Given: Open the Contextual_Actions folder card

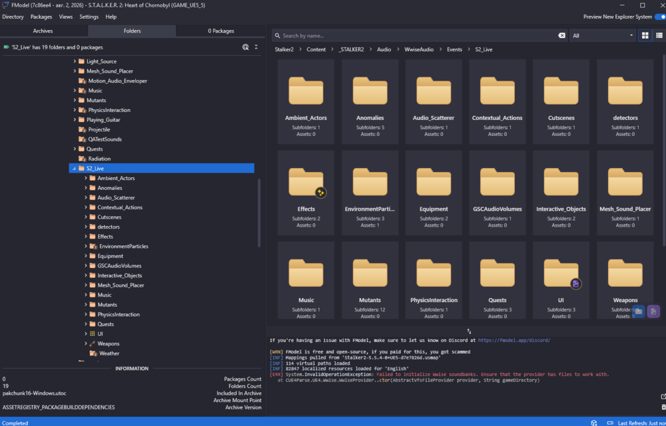Looking at the screenshot, I should [x=498, y=101].
